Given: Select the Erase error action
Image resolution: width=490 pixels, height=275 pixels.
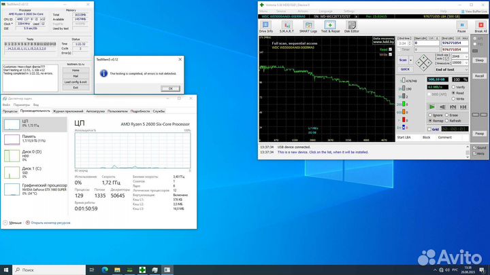Looking at the screenshot, I should (x=447, y=115).
